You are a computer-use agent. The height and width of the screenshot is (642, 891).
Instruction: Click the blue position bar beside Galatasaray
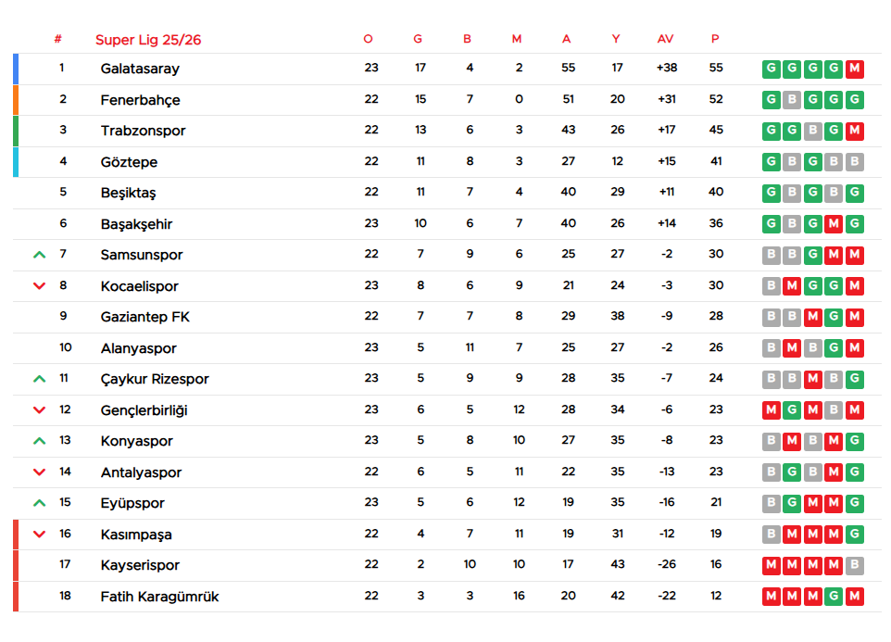coord(16,69)
